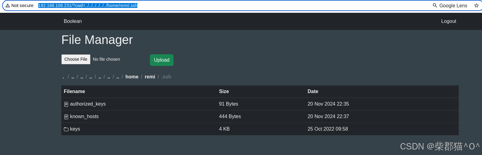Select the 4 KB size cell
This screenshot has height=155, width=482.
coord(224,129)
